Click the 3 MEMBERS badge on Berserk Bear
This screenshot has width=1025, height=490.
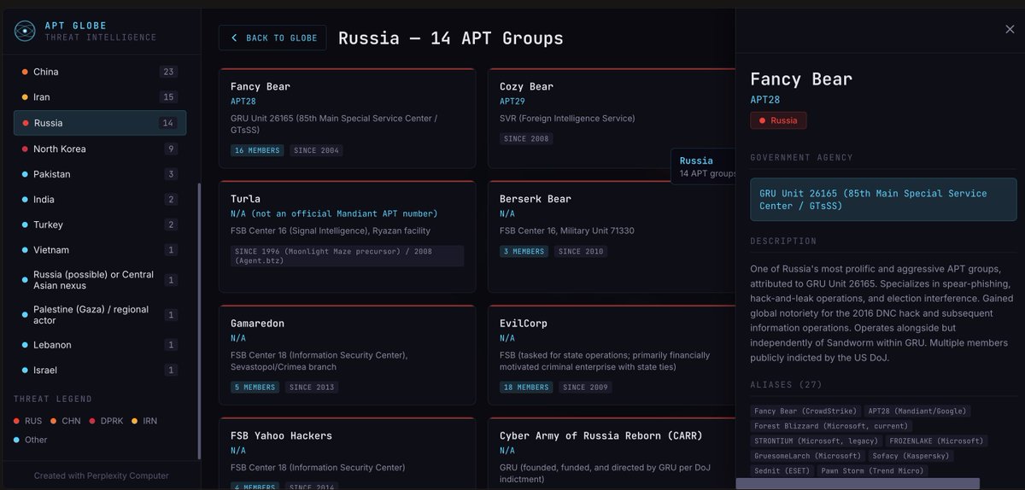524,252
